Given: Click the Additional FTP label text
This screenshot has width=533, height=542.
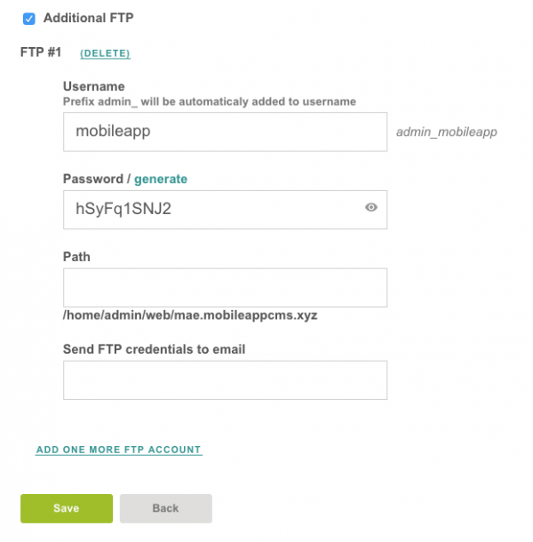Looking at the screenshot, I should click(x=88, y=18).
